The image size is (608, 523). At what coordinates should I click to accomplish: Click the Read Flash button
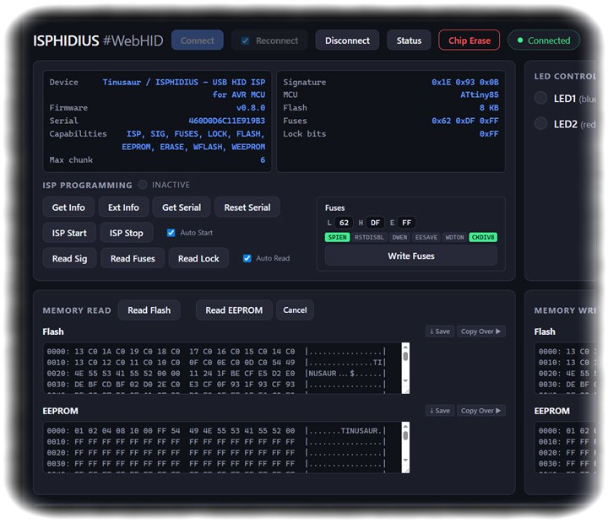click(x=149, y=310)
